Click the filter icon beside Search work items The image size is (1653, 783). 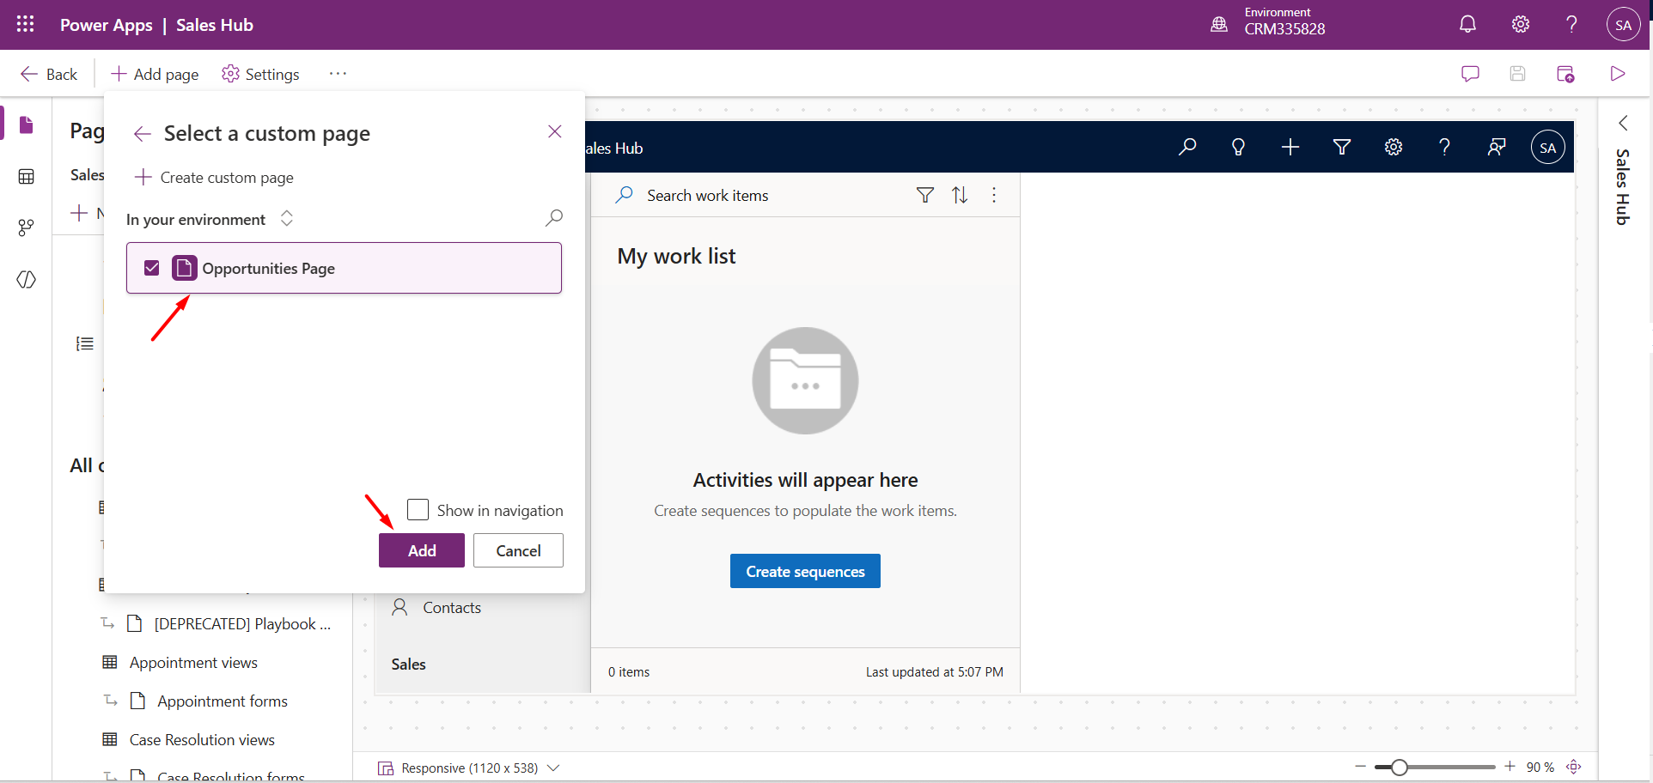pos(924,196)
